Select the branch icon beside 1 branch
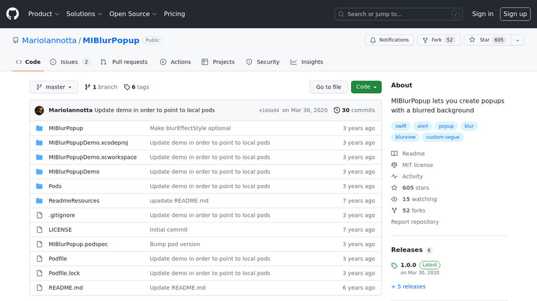The width and height of the screenshot is (537, 301). point(88,87)
